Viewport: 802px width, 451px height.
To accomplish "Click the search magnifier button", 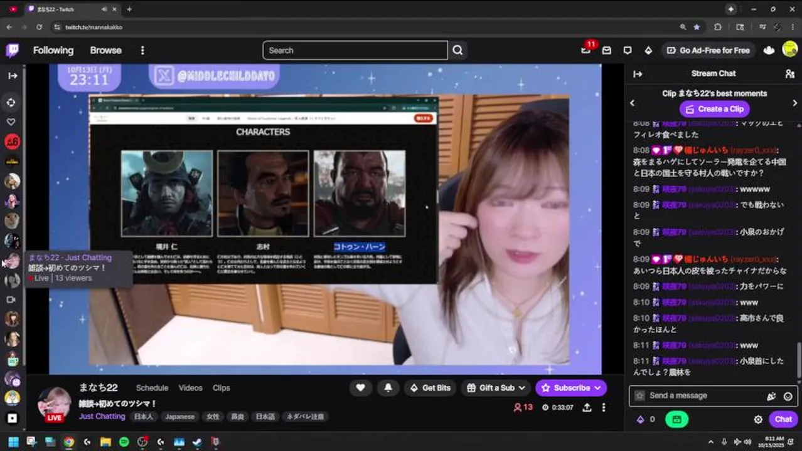I will point(457,50).
